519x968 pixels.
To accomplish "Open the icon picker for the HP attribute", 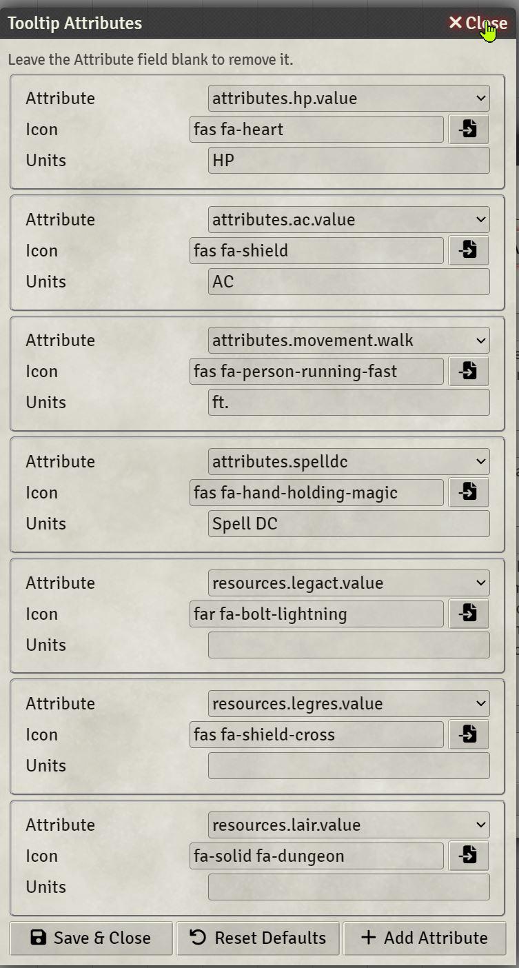I will (469, 128).
